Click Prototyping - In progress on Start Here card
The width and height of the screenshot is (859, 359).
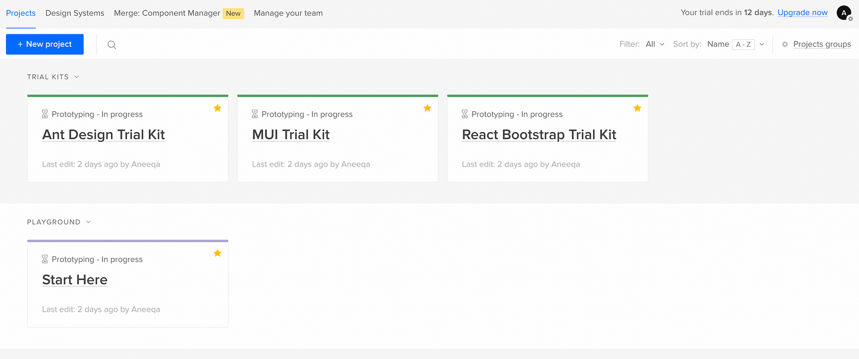pos(97,259)
